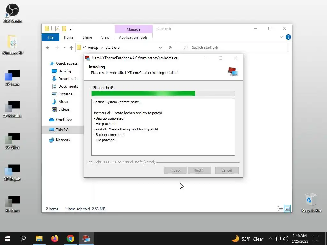Open the File menu tab
The height and width of the screenshot is (245, 327).
(x=50, y=37)
